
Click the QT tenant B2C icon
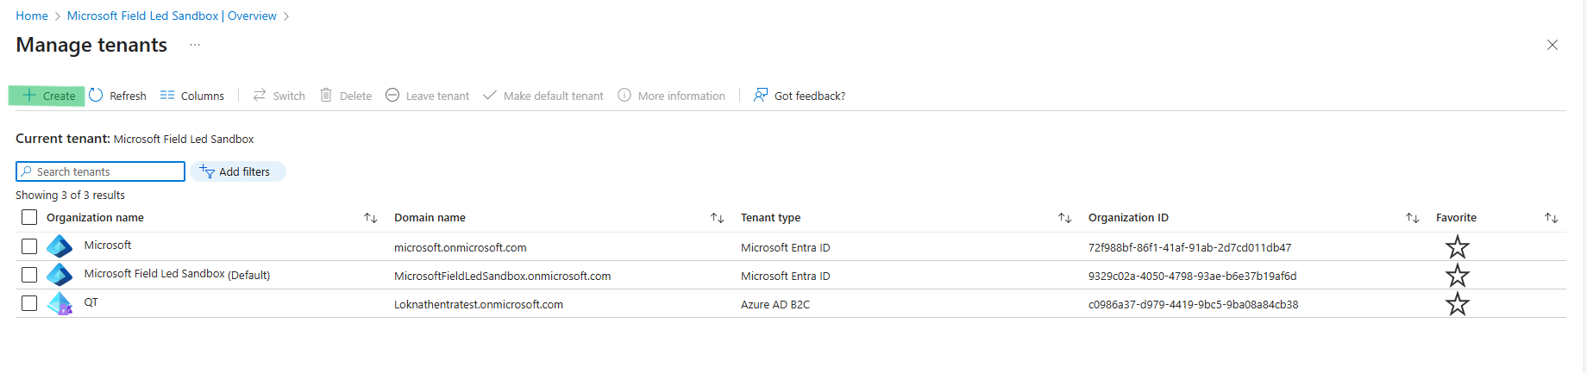point(60,303)
